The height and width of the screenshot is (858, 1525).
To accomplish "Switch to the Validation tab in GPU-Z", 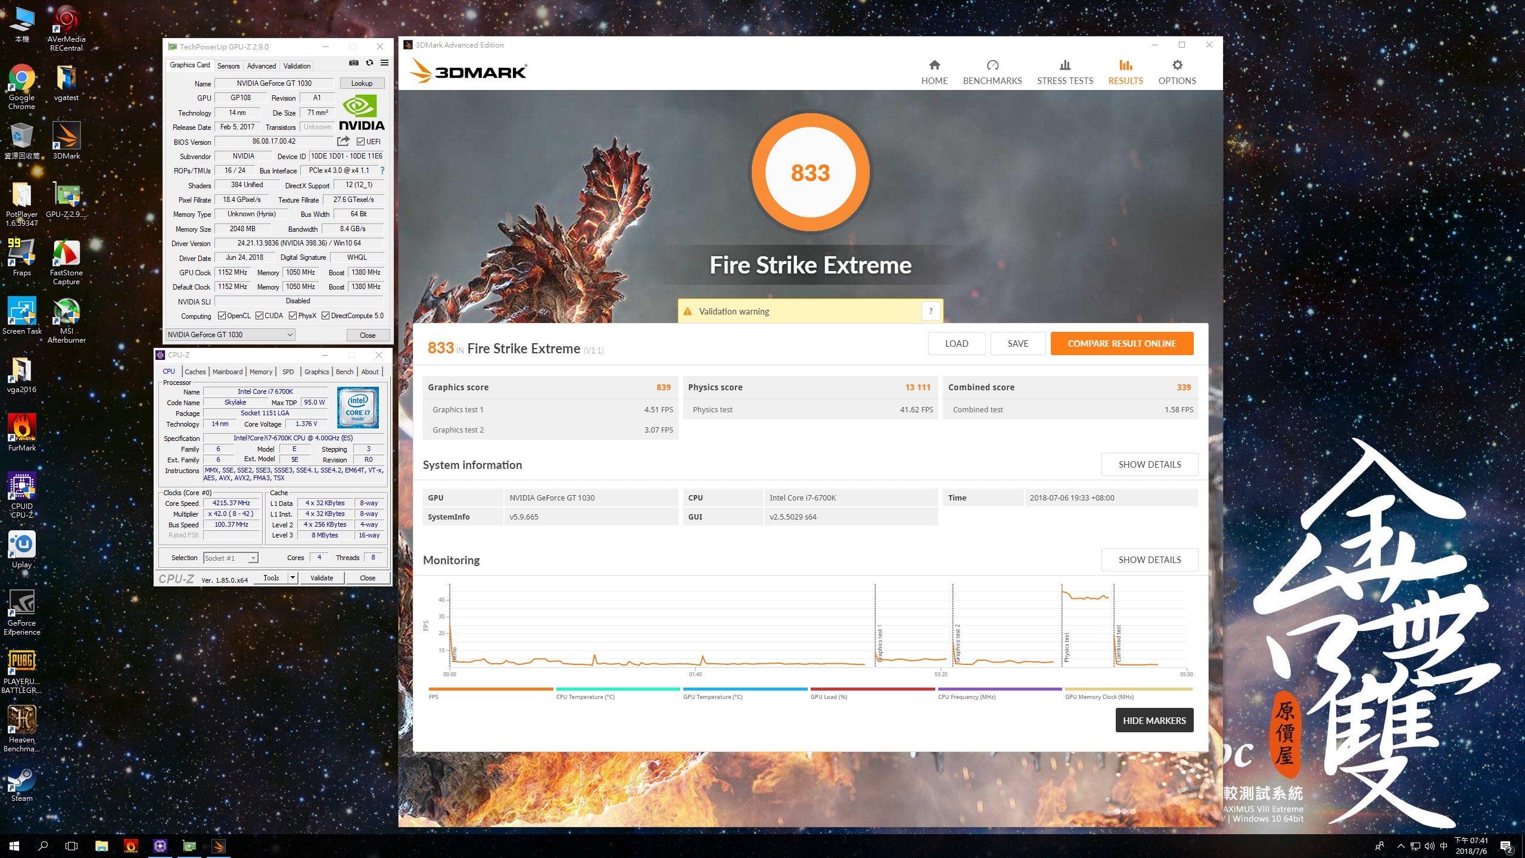I will pos(297,66).
